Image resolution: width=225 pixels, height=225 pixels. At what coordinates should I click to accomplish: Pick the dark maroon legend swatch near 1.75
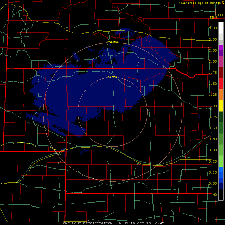tap(221, 72)
